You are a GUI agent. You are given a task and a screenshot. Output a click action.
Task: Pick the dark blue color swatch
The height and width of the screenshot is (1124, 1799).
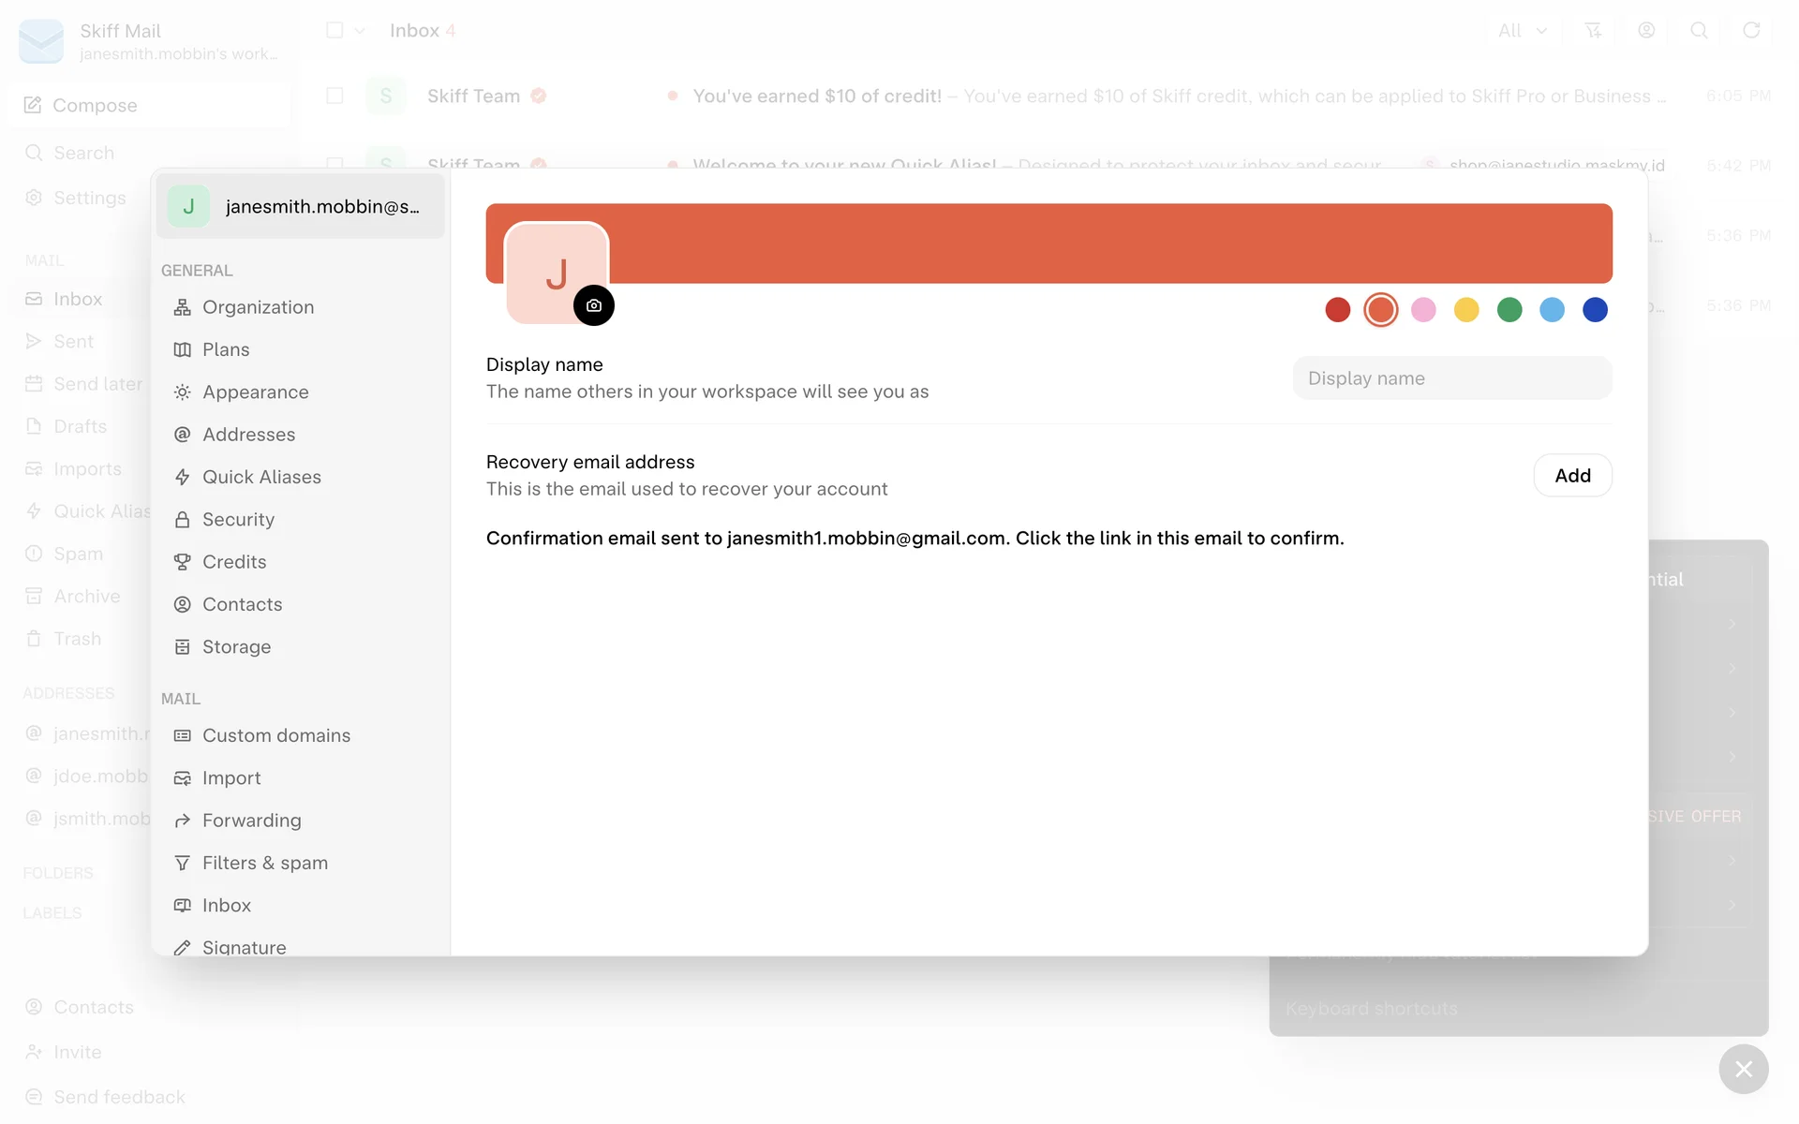coord(1595,310)
